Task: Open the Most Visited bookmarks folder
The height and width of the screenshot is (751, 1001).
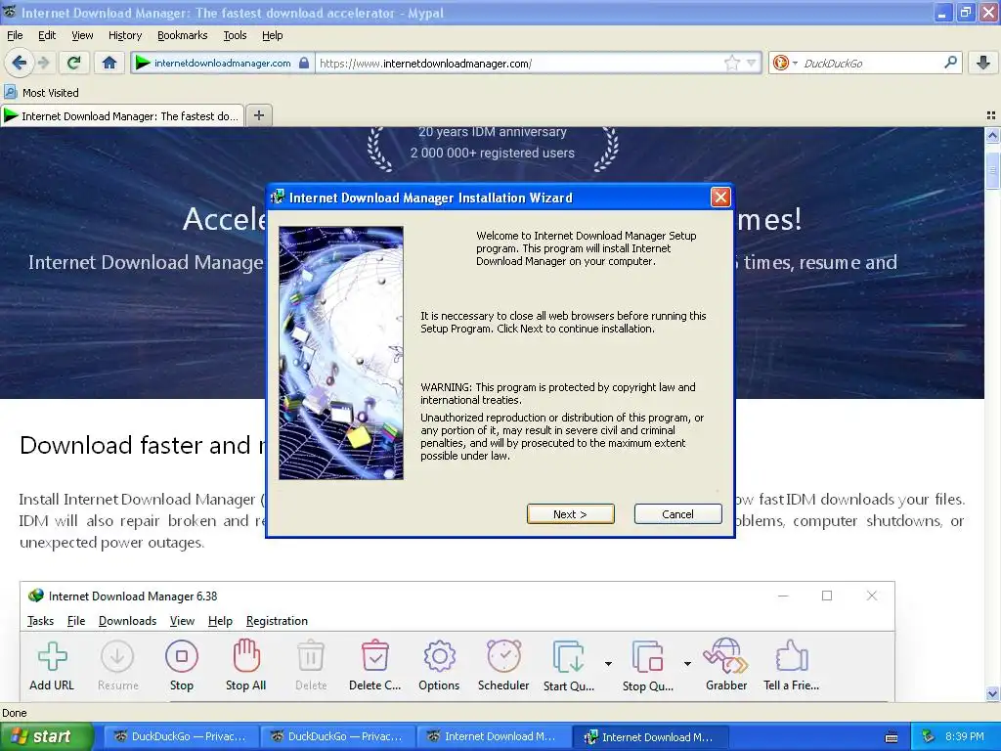Action: (41, 93)
